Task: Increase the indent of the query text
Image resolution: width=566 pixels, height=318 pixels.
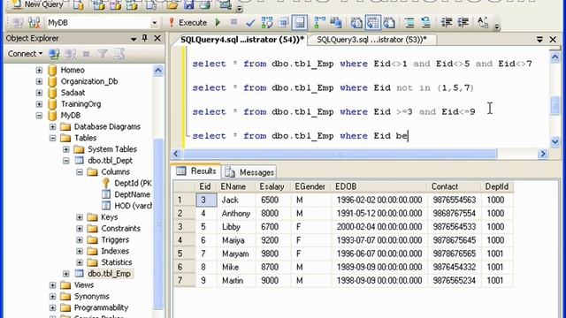Action: [x=463, y=23]
